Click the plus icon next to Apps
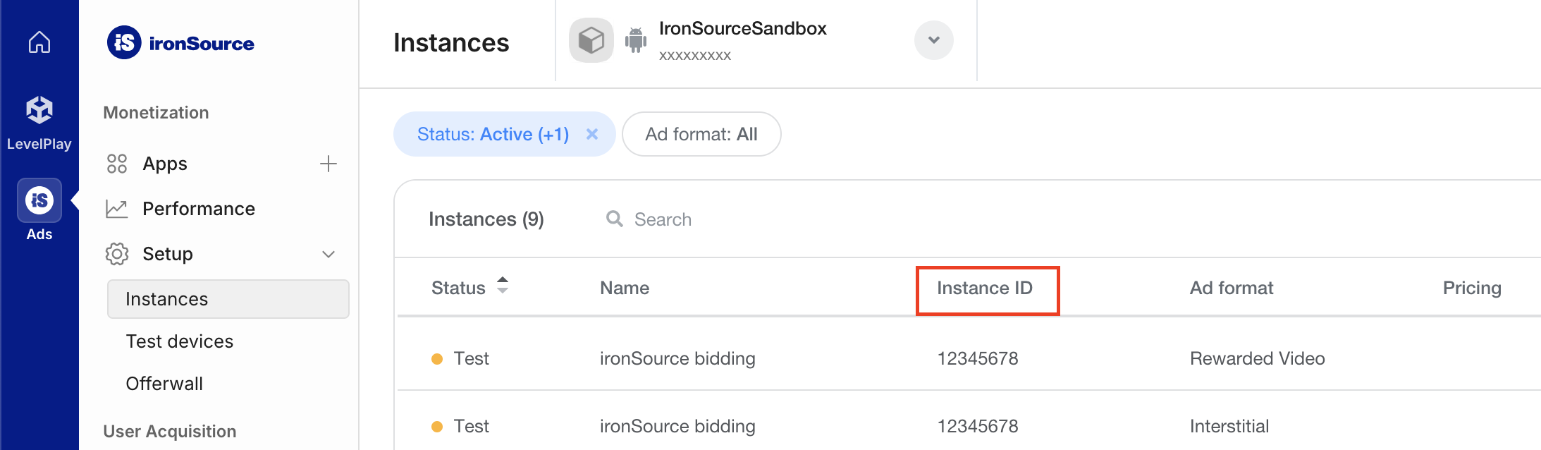This screenshot has width=1541, height=450. [328, 164]
